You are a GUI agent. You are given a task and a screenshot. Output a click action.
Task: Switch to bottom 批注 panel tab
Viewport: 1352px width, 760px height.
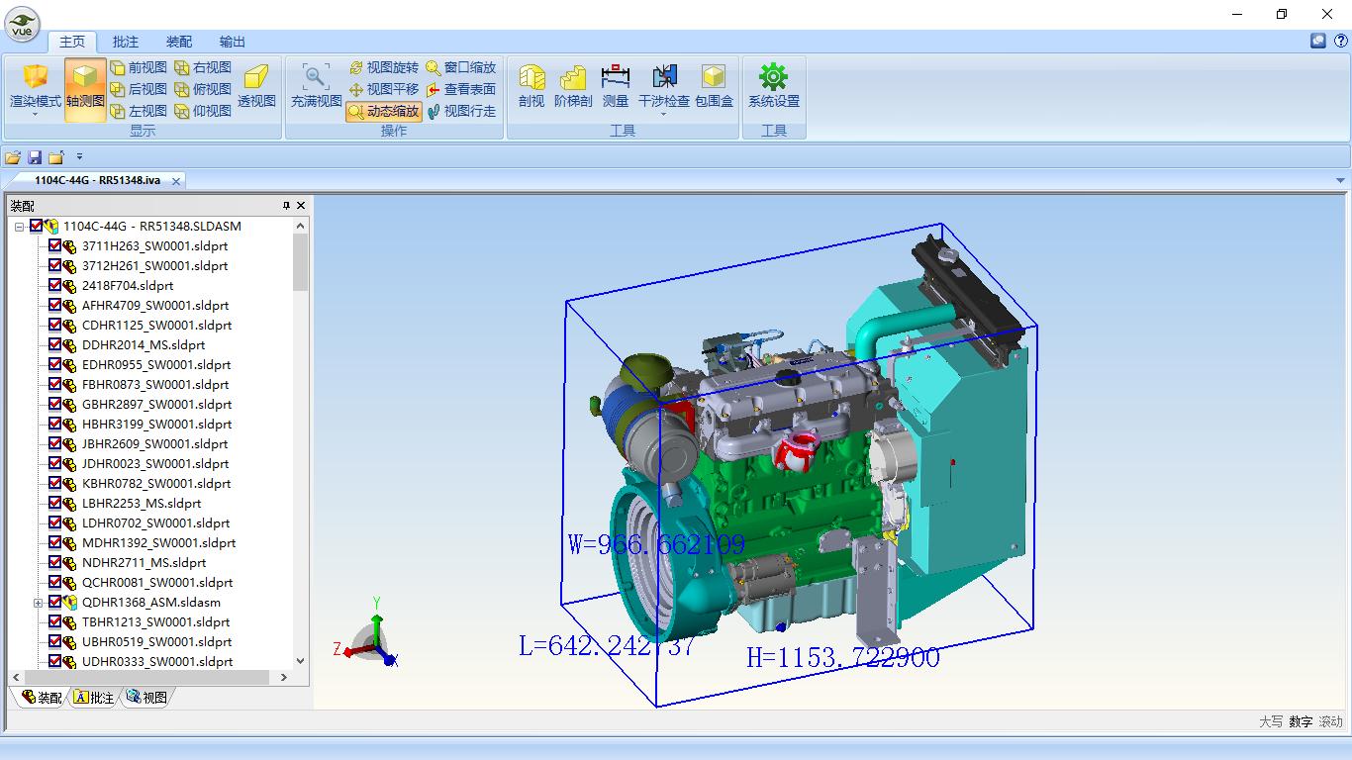tap(95, 698)
